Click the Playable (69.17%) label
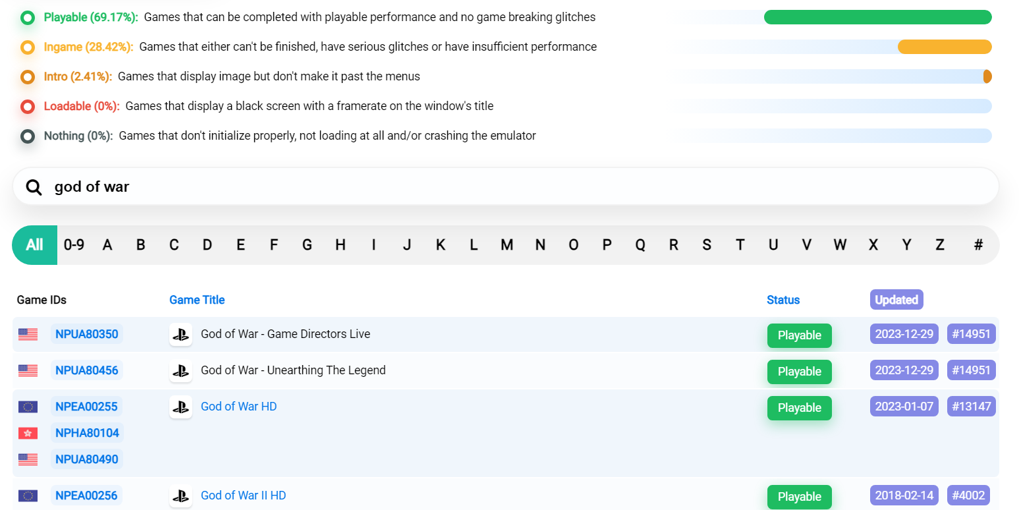Viewport: 1019px width, 510px height. click(x=91, y=17)
